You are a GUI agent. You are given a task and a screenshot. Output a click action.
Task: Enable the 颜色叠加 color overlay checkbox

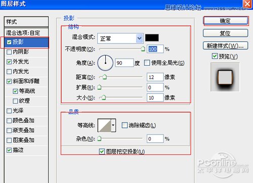(9, 121)
